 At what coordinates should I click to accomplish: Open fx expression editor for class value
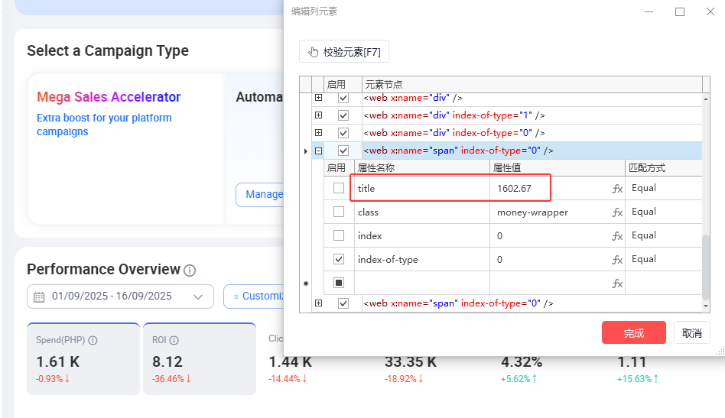pyautogui.click(x=617, y=212)
